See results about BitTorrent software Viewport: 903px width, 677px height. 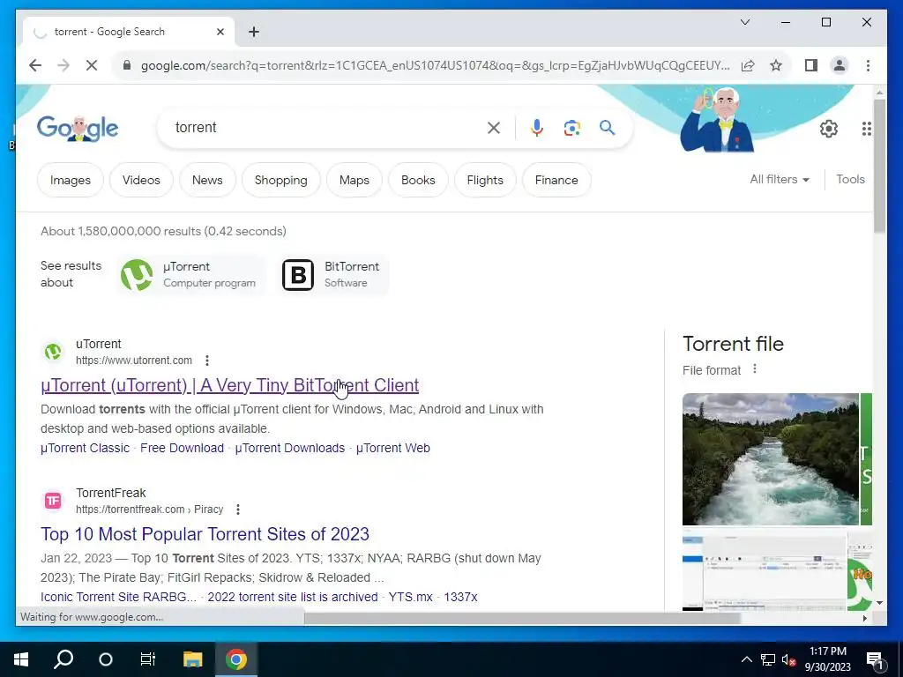tap(332, 275)
